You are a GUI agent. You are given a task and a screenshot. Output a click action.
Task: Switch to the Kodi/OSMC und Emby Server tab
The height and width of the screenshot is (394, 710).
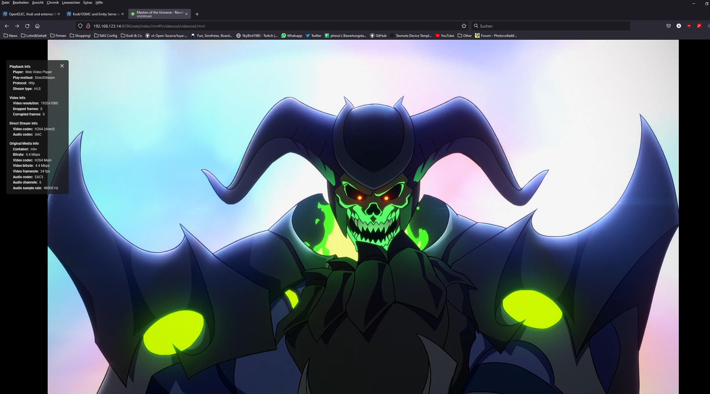coord(95,14)
